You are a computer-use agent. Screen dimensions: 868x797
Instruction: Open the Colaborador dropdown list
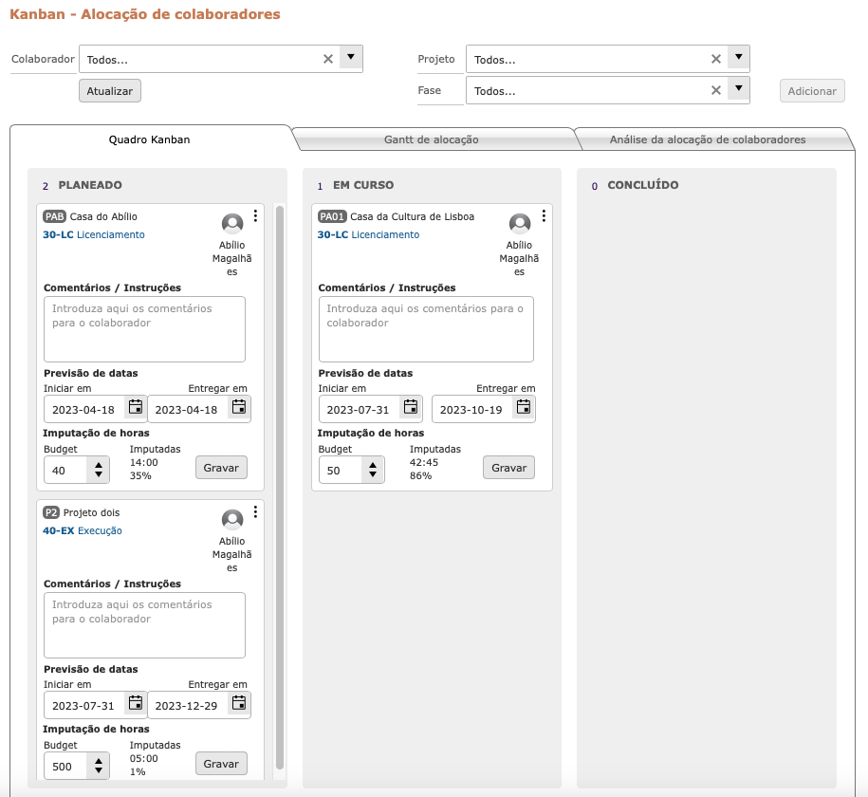[350, 58]
